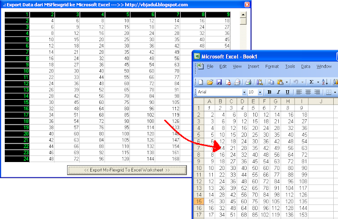Select row 10 header in Excel
338x219 pixels.
(199, 168)
